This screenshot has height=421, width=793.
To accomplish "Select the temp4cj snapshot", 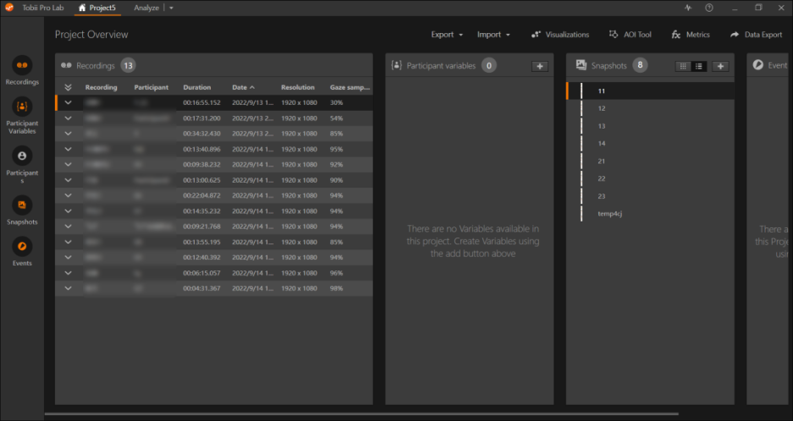I will 650,213.
